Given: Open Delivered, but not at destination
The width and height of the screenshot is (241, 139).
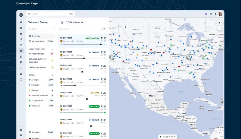Looking at the screenshot, I should (x=41, y=60).
